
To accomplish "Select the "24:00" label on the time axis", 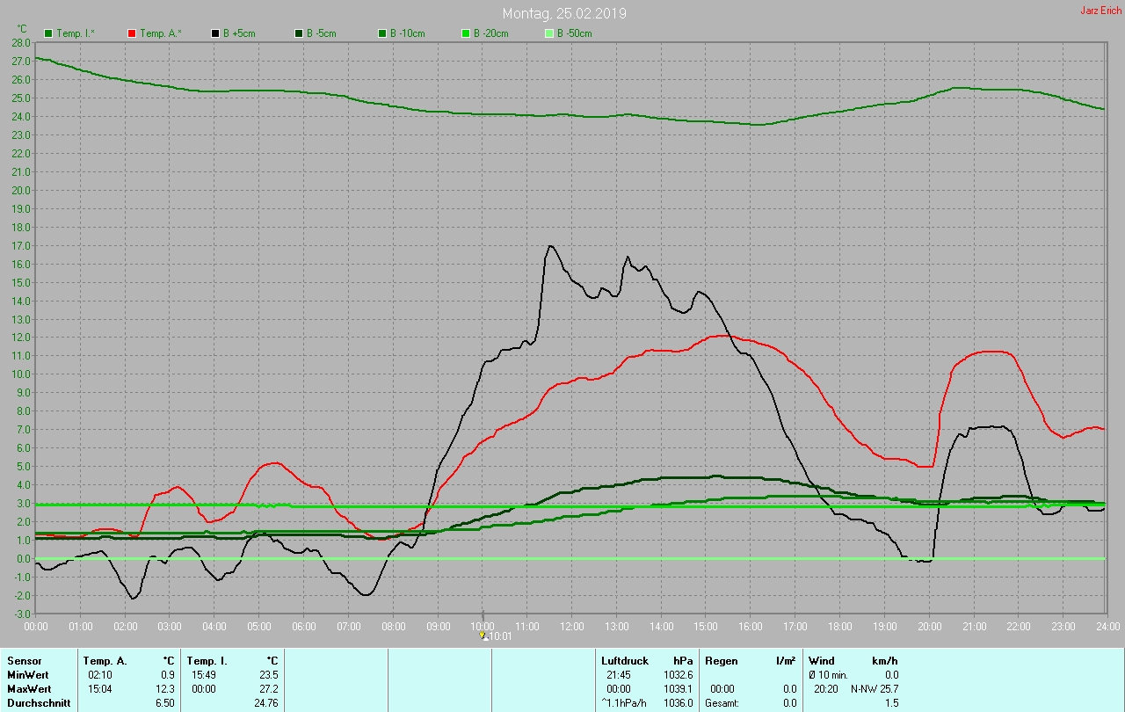I will coord(1107,627).
